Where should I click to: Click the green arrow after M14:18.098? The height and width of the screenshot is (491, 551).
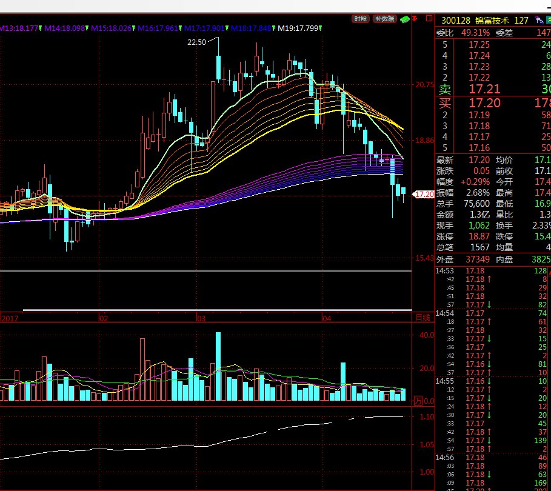pyautogui.click(x=87, y=28)
